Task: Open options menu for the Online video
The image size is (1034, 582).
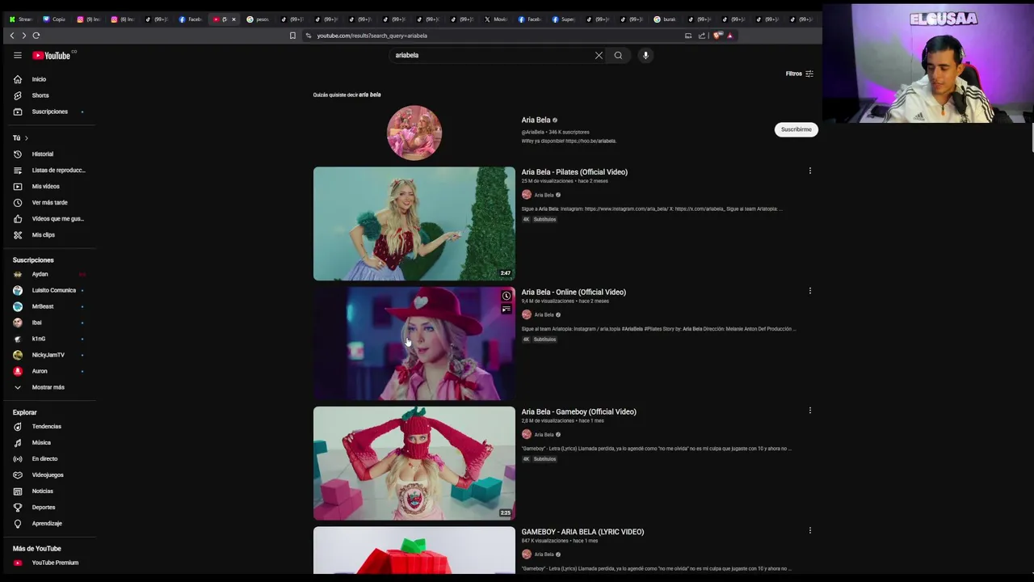Action: (809, 290)
